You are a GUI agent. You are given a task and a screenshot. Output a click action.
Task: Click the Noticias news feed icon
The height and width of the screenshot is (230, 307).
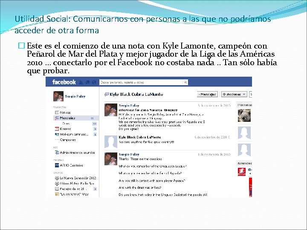57,112
